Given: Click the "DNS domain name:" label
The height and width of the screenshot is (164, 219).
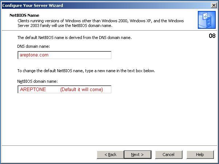Looking at the screenshot, I should (34, 46).
